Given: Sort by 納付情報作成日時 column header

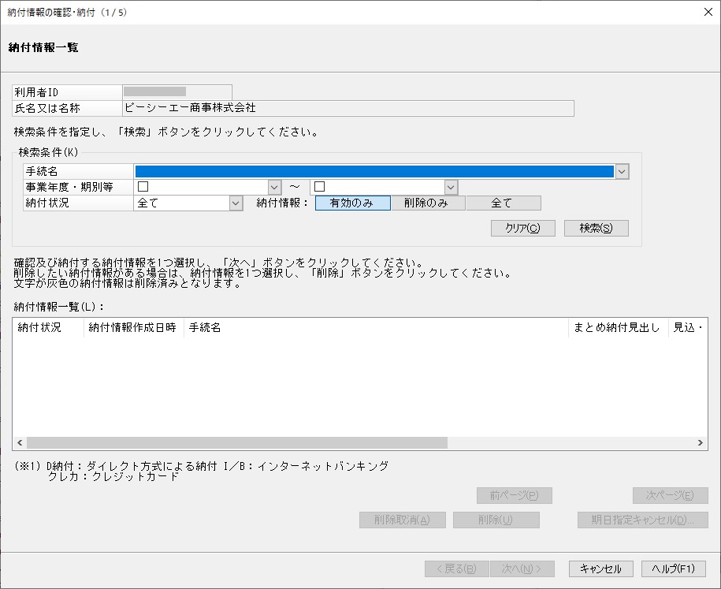Looking at the screenshot, I should (133, 328).
